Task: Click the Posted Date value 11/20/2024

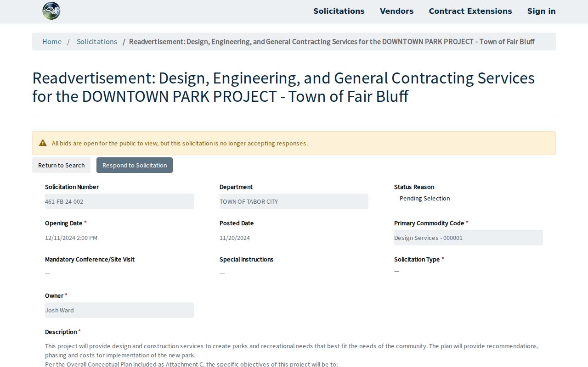Action: (x=235, y=238)
